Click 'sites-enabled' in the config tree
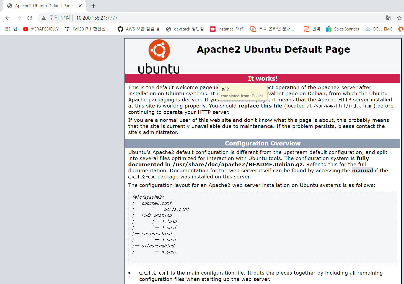 [158, 246]
